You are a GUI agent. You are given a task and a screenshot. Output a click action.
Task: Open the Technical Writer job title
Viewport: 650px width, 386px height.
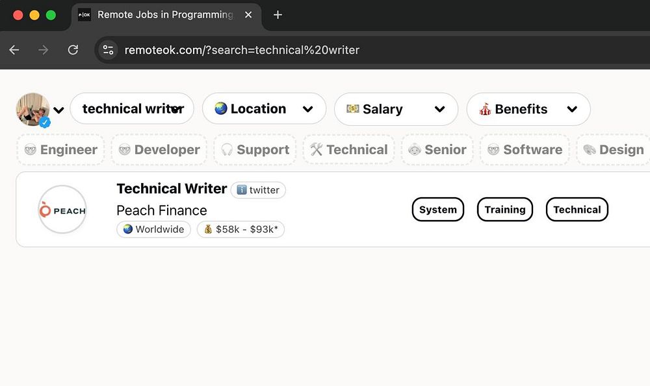point(172,189)
